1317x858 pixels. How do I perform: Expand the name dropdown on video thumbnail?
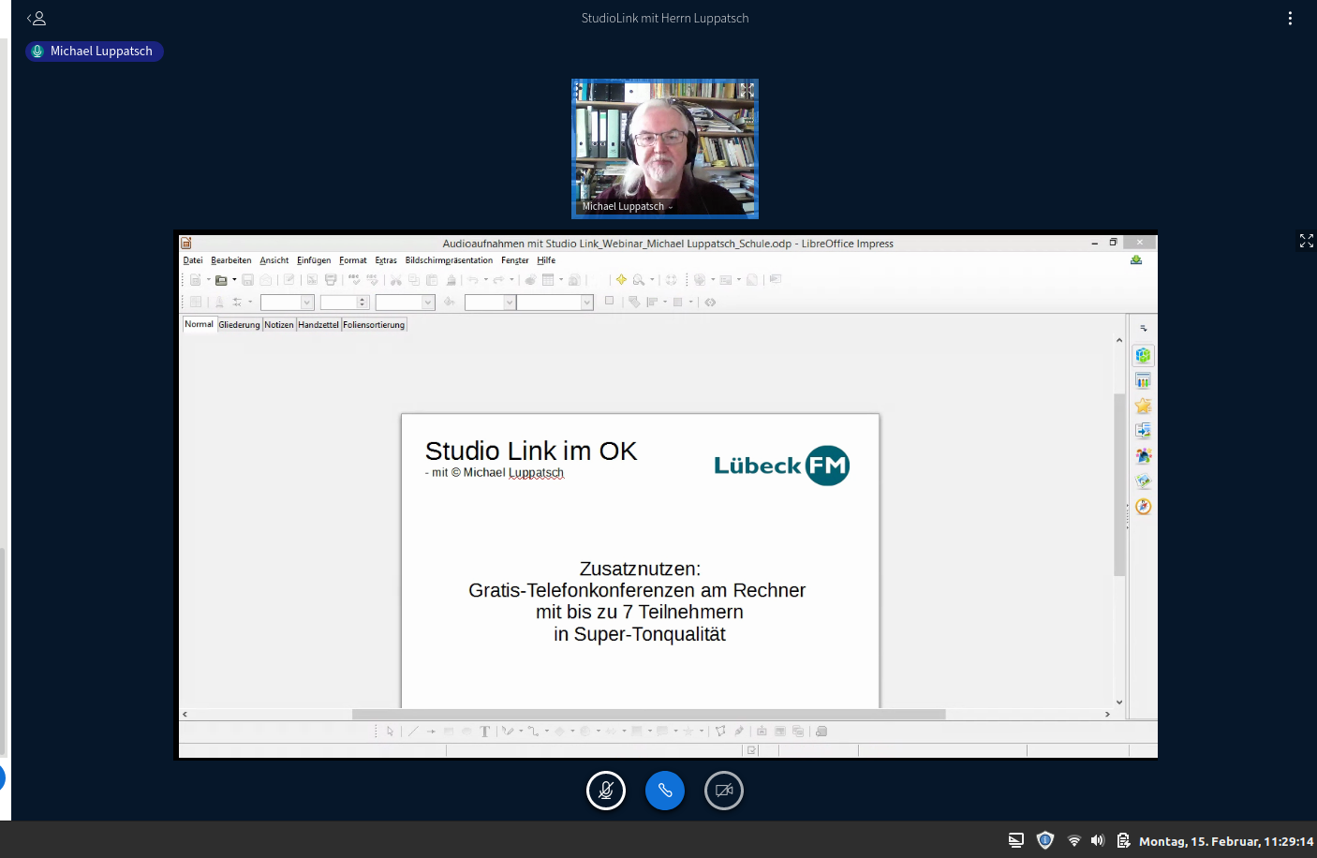point(671,207)
